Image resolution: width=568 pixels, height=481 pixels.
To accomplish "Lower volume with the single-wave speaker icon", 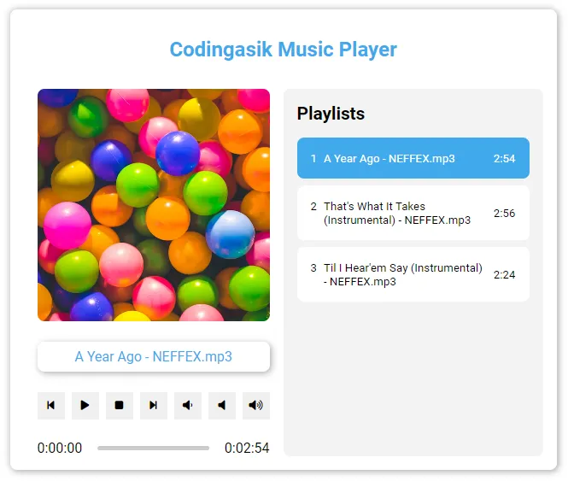I will [188, 405].
